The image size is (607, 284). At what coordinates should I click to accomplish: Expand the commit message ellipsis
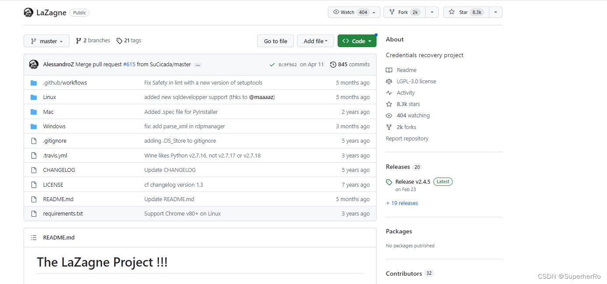(198, 65)
